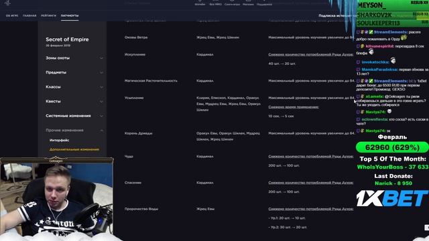Select the Дополнительные изменения sidebar sub-item

[74, 149]
